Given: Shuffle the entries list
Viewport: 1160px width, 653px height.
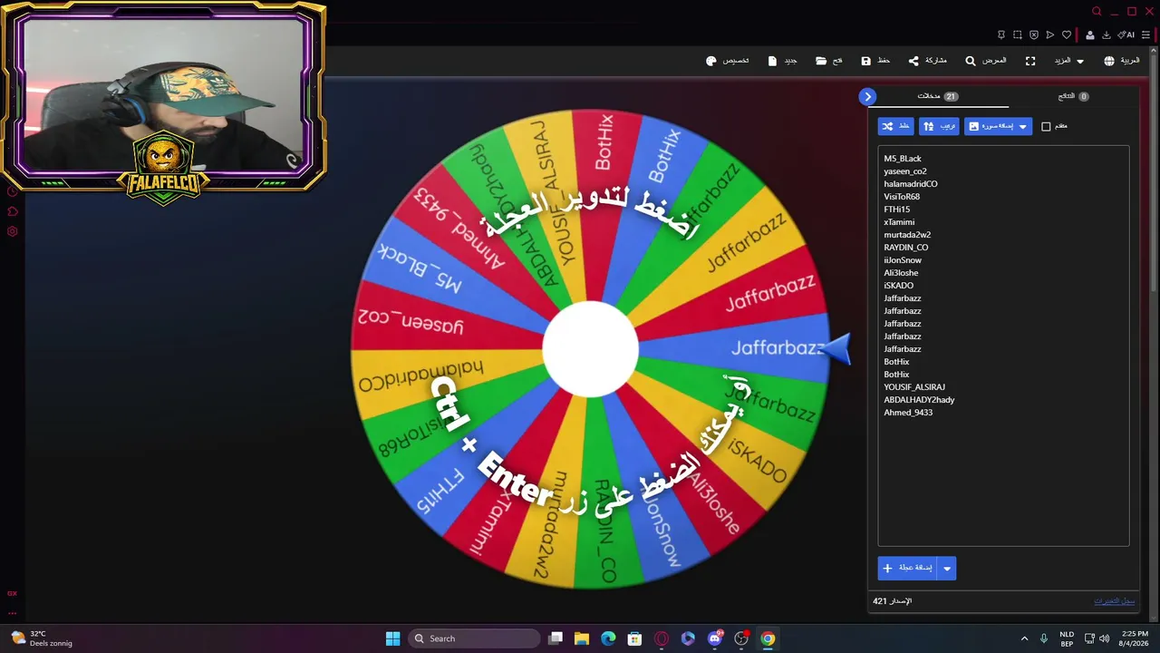Looking at the screenshot, I should [x=895, y=126].
